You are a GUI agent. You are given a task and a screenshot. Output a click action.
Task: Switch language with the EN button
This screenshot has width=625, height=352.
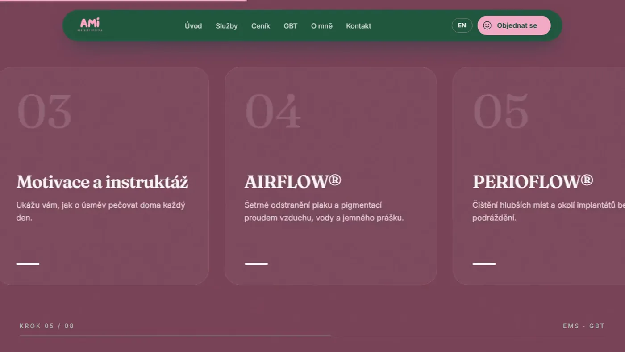[x=462, y=25]
